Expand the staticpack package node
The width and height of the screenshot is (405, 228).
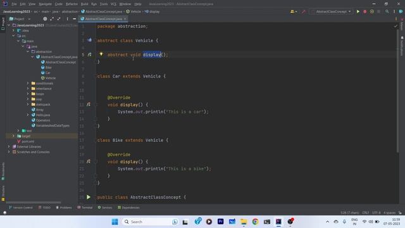(x=28, y=104)
